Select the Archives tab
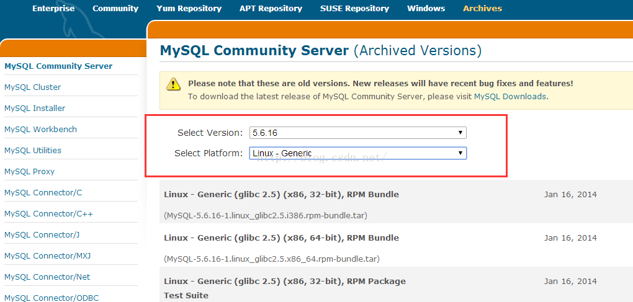 pyautogui.click(x=482, y=9)
